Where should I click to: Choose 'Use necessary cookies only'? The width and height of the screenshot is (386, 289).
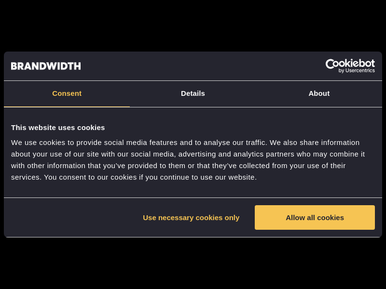click(191, 218)
